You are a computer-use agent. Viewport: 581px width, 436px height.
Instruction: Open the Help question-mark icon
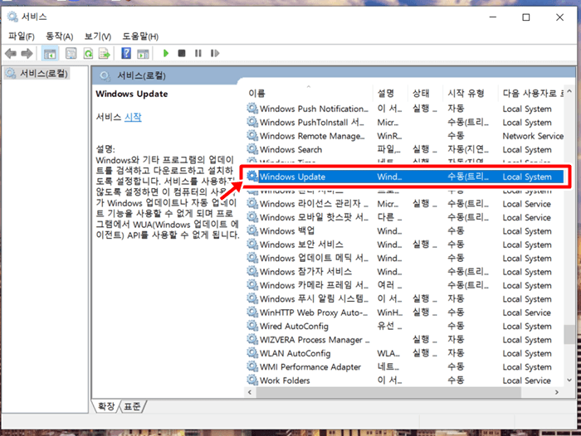(126, 54)
